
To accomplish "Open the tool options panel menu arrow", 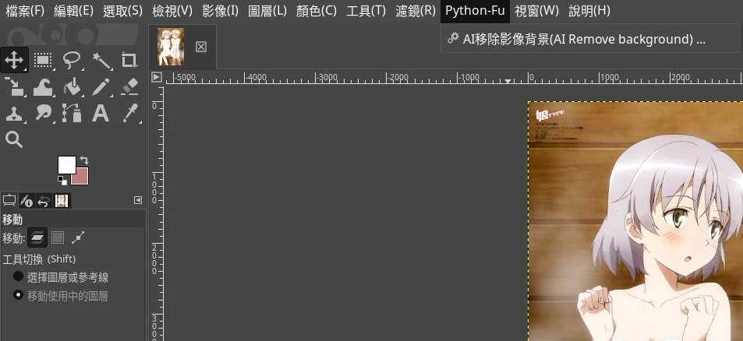I will [138, 200].
